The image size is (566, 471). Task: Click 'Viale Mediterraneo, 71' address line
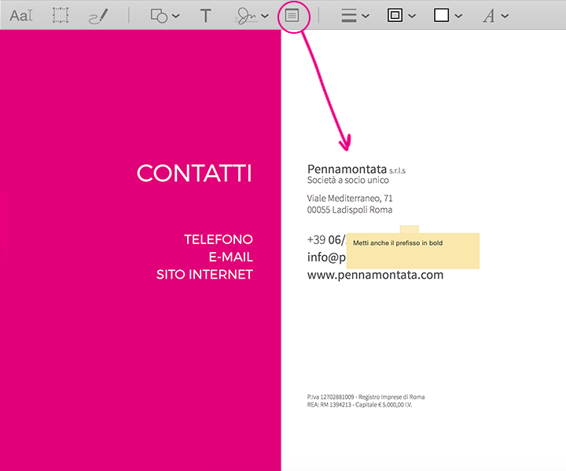350,198
